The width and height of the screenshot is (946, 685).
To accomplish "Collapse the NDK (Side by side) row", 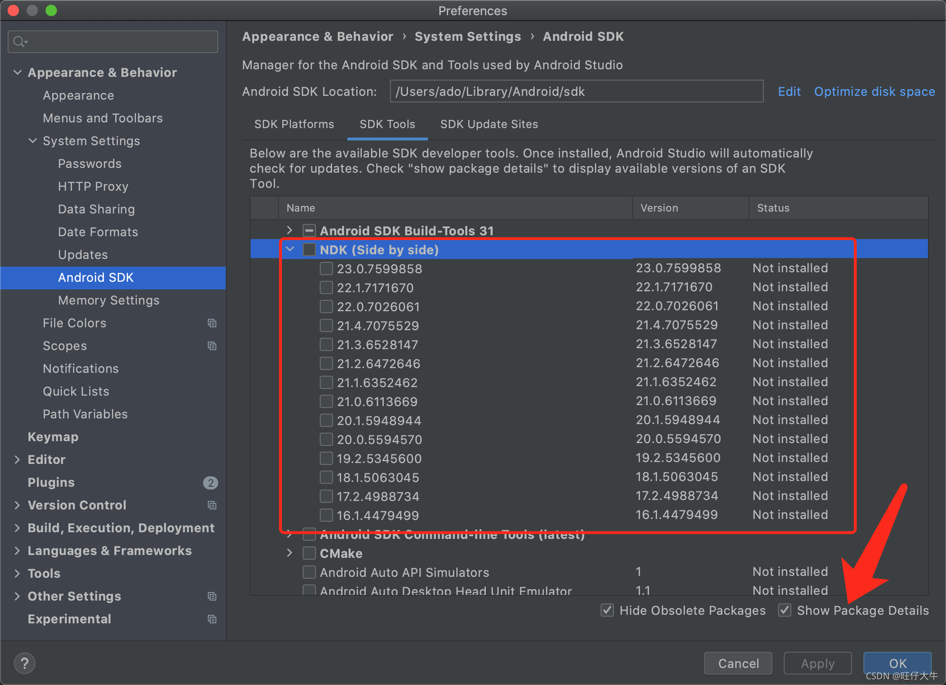I will 290,250.
